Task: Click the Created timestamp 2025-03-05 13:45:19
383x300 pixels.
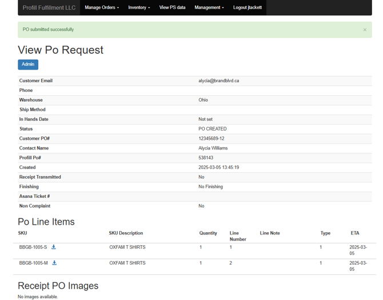Action: click(x=218, y=168)
